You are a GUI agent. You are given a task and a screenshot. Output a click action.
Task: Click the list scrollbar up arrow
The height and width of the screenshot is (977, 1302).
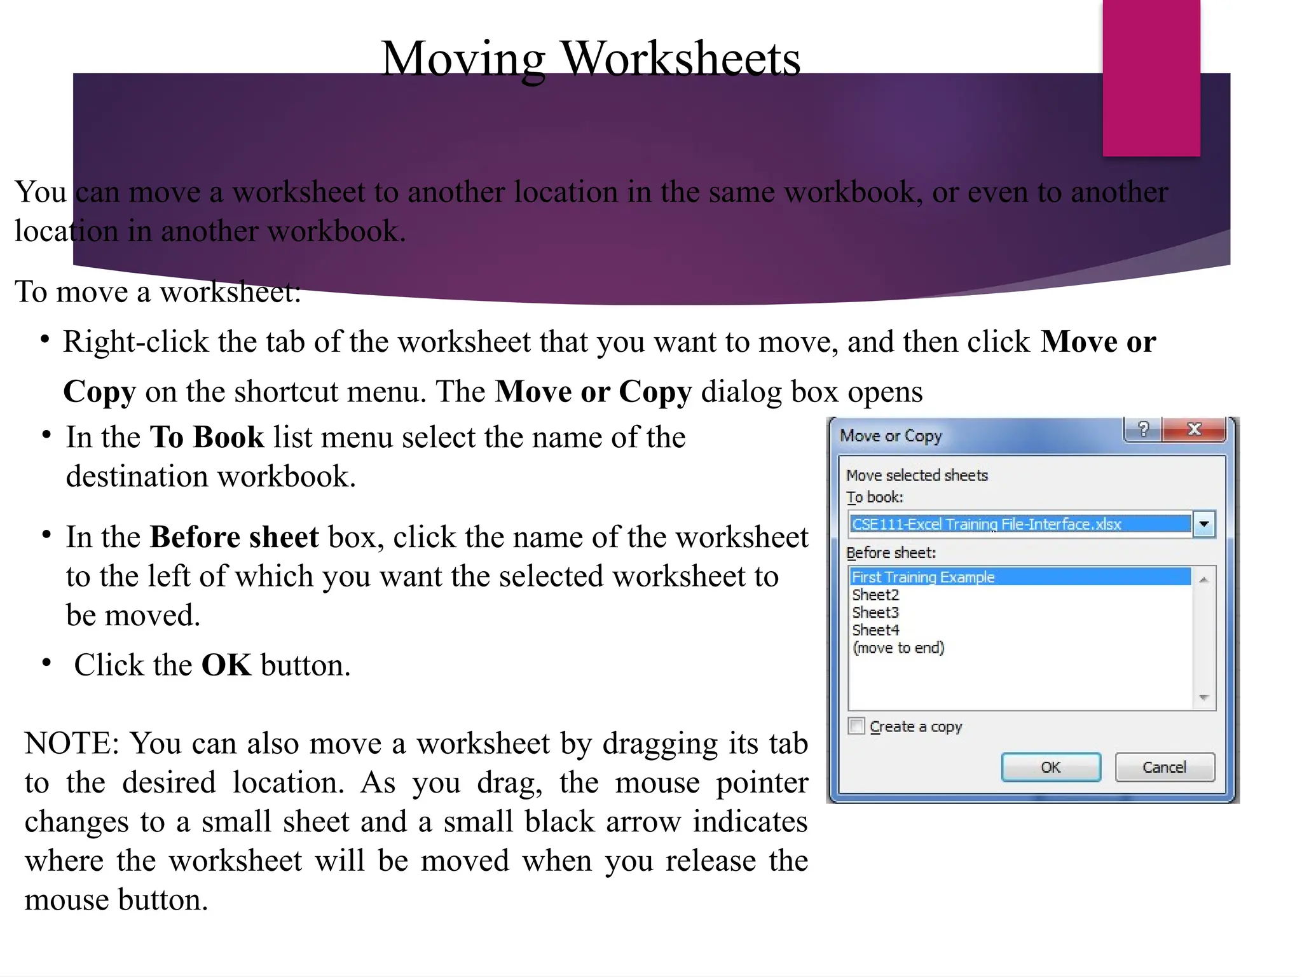click(x=1203, y=579)
